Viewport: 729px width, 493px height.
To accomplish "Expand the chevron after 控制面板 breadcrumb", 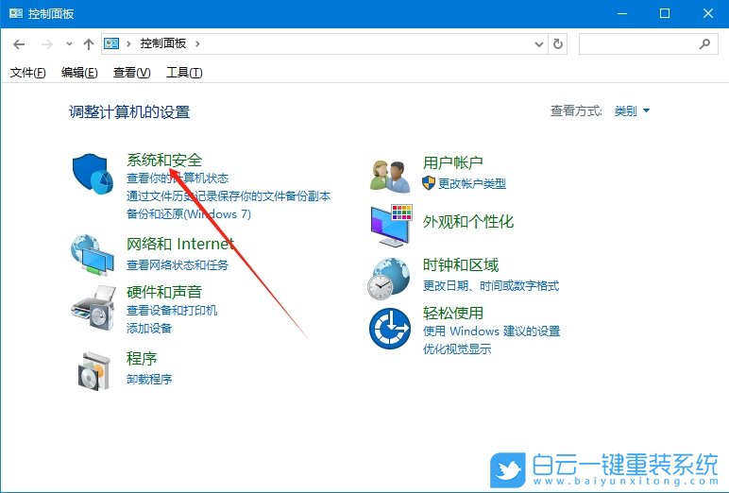I will (x=197, y=43).
